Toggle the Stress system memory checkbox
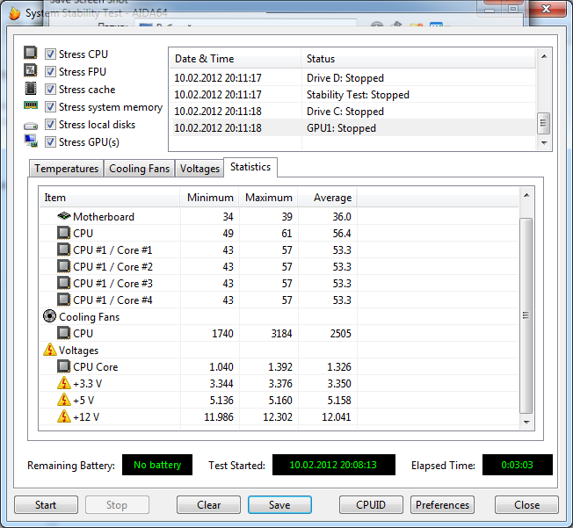Viewport: 573px width, 528px height. [x=50, y=106]
